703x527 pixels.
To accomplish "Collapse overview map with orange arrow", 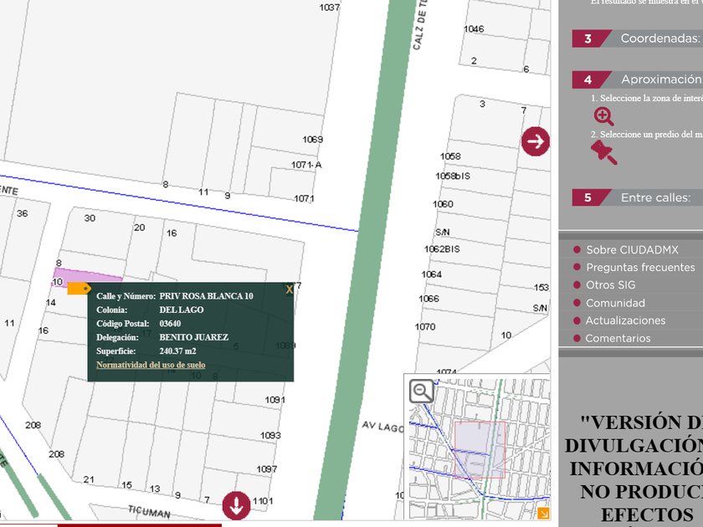I will (x=543, y=513).
